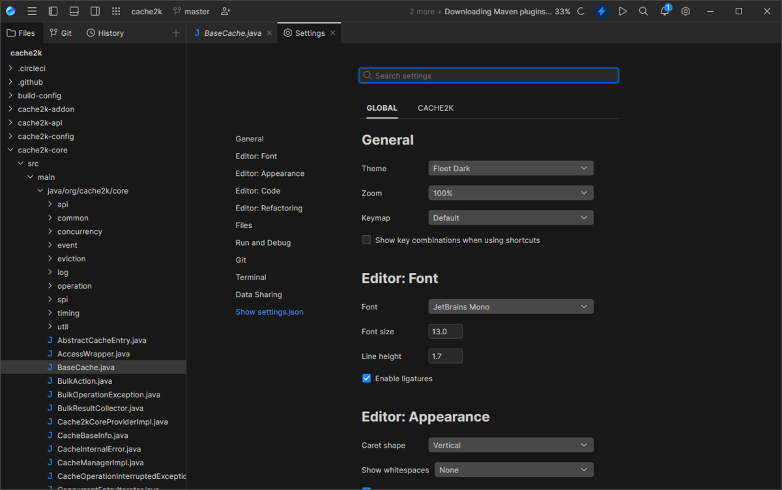The image size is (782, 490).
Task: Click the cache2k project name in title bar
Action: click(x=147, y=11)
